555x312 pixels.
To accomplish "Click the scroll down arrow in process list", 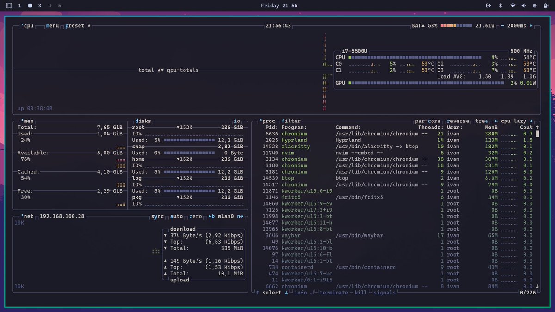I will click(537, 286).
